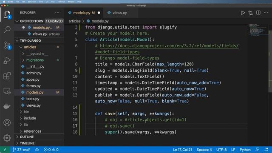Image resolution: width=272 pixels, height=153 pixels.
Task: Expand the references folder
Action: tap(39, 131)
